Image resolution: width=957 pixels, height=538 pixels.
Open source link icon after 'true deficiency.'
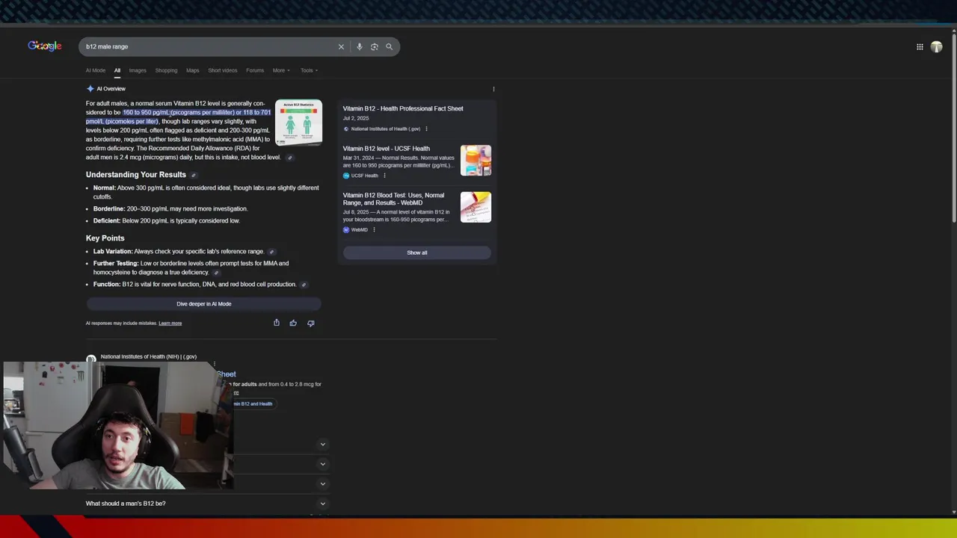(216, 273)
